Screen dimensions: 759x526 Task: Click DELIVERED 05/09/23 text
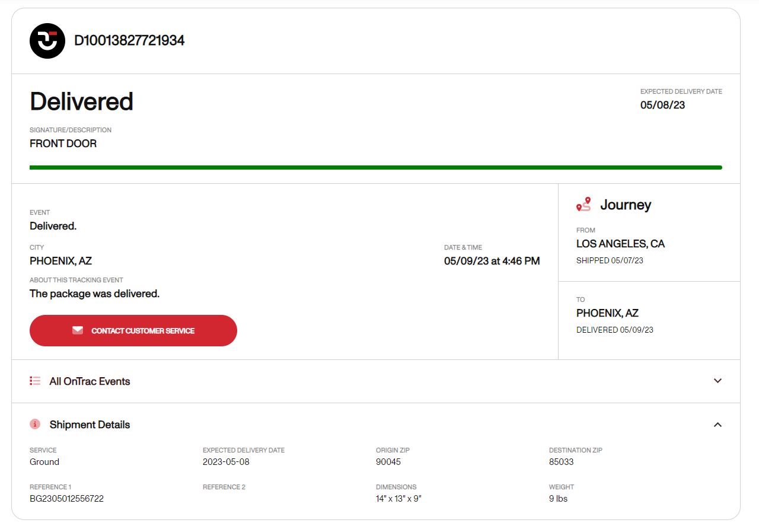[615, 330]
